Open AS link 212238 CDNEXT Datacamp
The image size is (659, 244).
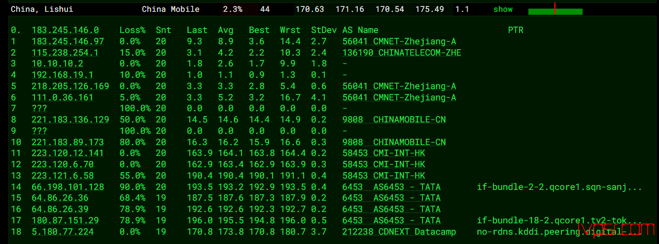[x=399, y=232]
